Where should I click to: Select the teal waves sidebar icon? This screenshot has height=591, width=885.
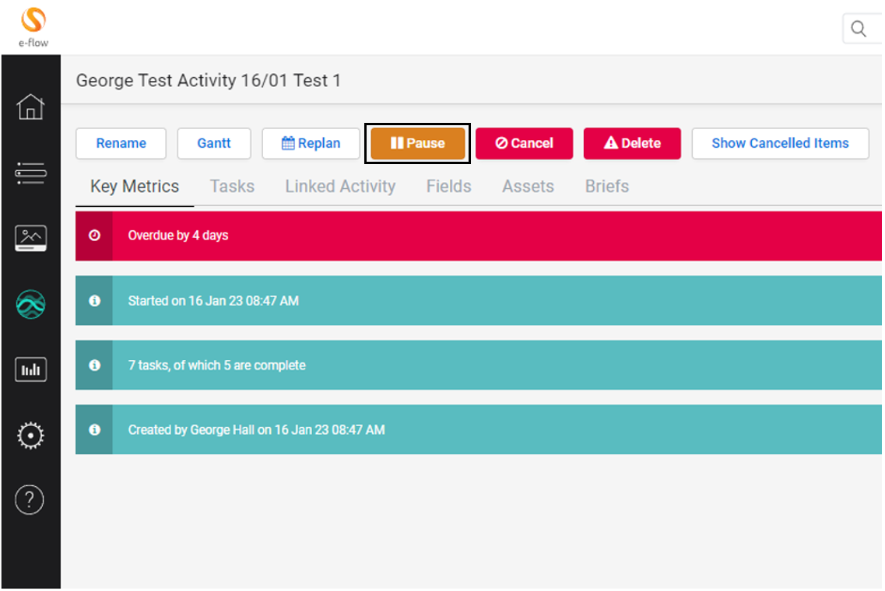pyautogui.click(x=31, y=304)
